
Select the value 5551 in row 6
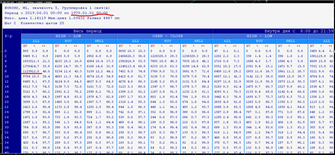218,66
